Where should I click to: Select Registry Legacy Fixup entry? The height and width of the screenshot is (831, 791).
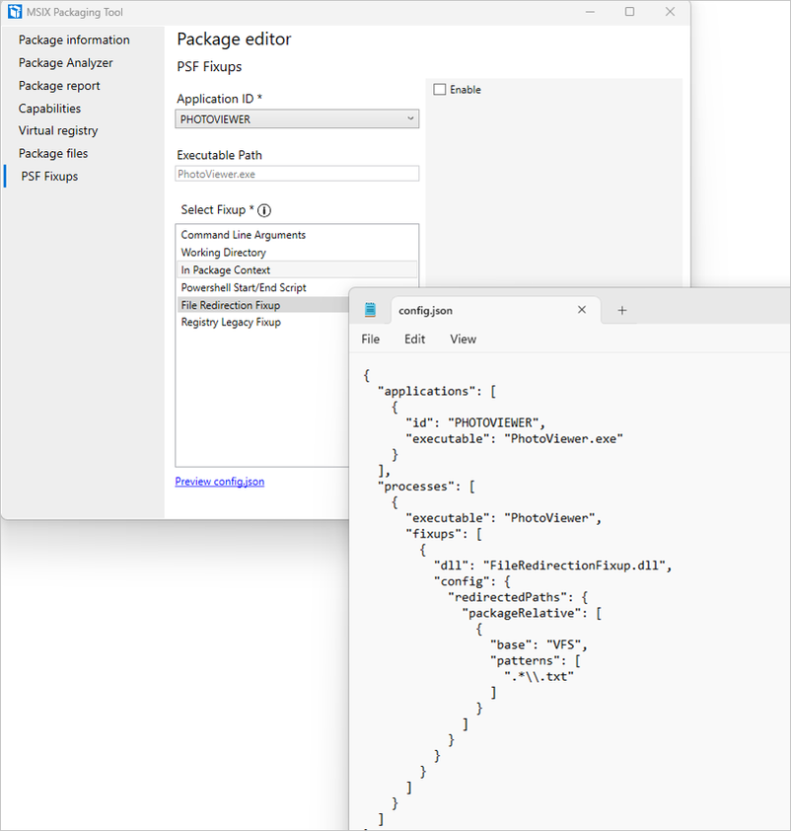pyautogui.click(x=262, y=322)
